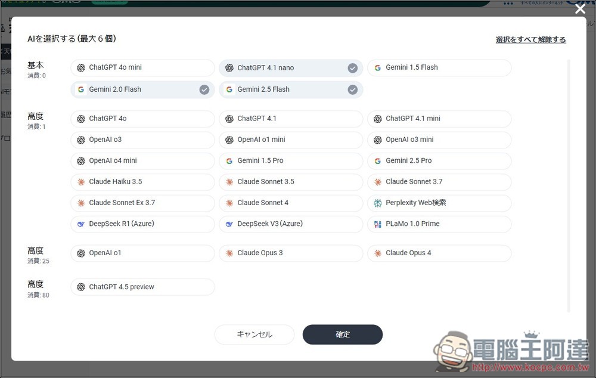Click the 'Gemini 1.5 Pro' label text
This screenshot has width=596, height=378.
coord(260,160)
